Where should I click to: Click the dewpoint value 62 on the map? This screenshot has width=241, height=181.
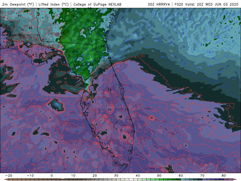click(31, 28)
